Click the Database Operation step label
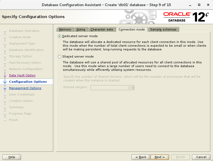Image resolution: width=213 pixels, height=161 pixels. [24, 31]
